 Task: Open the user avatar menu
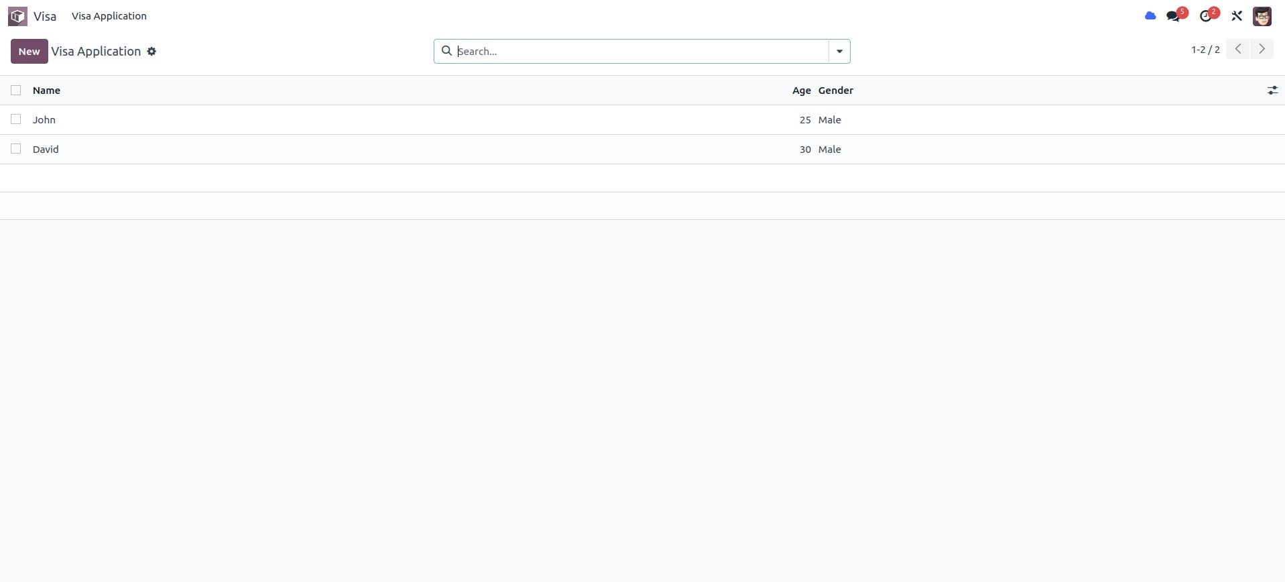(1262, 16)
